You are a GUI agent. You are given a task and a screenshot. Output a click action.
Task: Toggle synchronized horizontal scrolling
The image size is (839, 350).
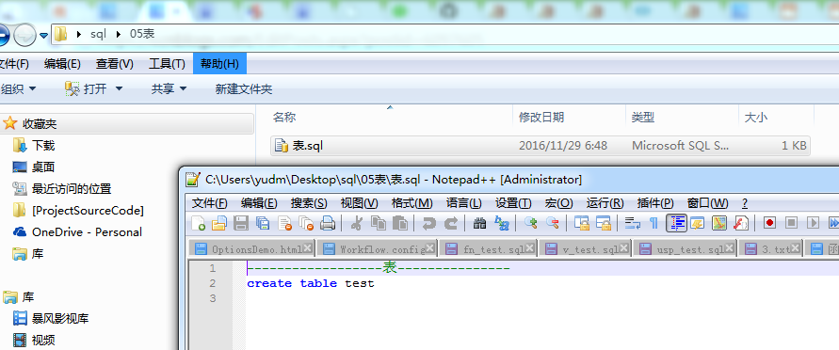[x=603, y=223]
